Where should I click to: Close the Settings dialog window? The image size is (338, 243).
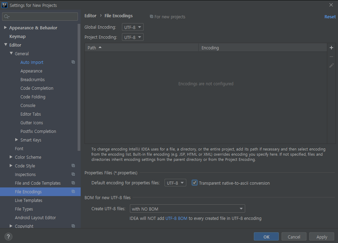coord(331,5)
